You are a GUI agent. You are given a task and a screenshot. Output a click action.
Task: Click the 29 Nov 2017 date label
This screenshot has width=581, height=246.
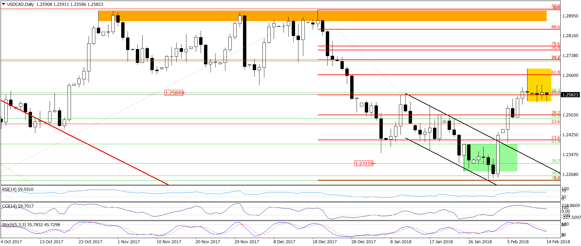click(247, 242)
